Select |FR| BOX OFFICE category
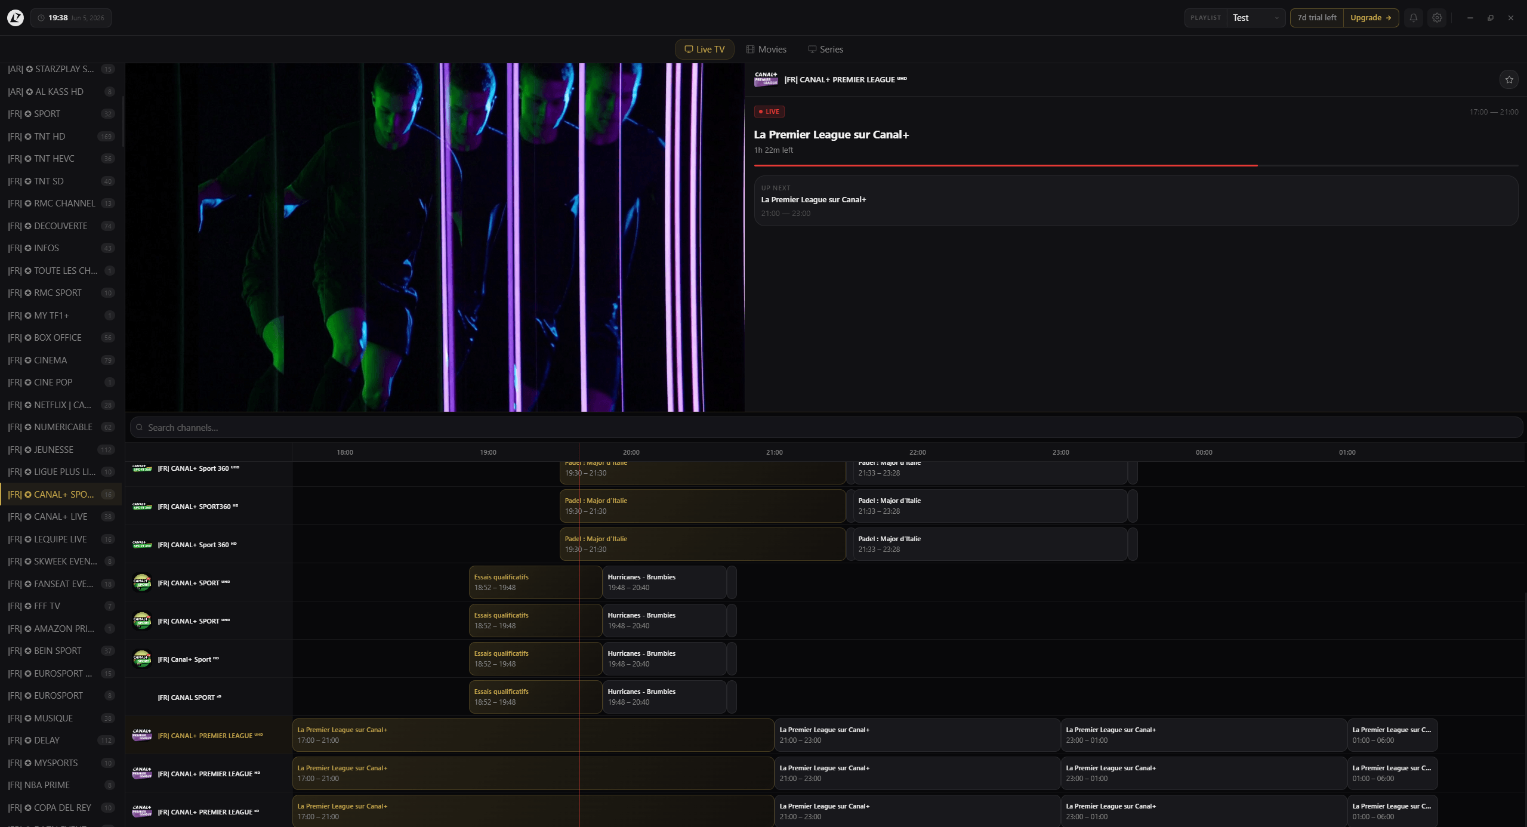Viewport: 1527px width, 827px height. pyautogui.click(x=61, y=338)
